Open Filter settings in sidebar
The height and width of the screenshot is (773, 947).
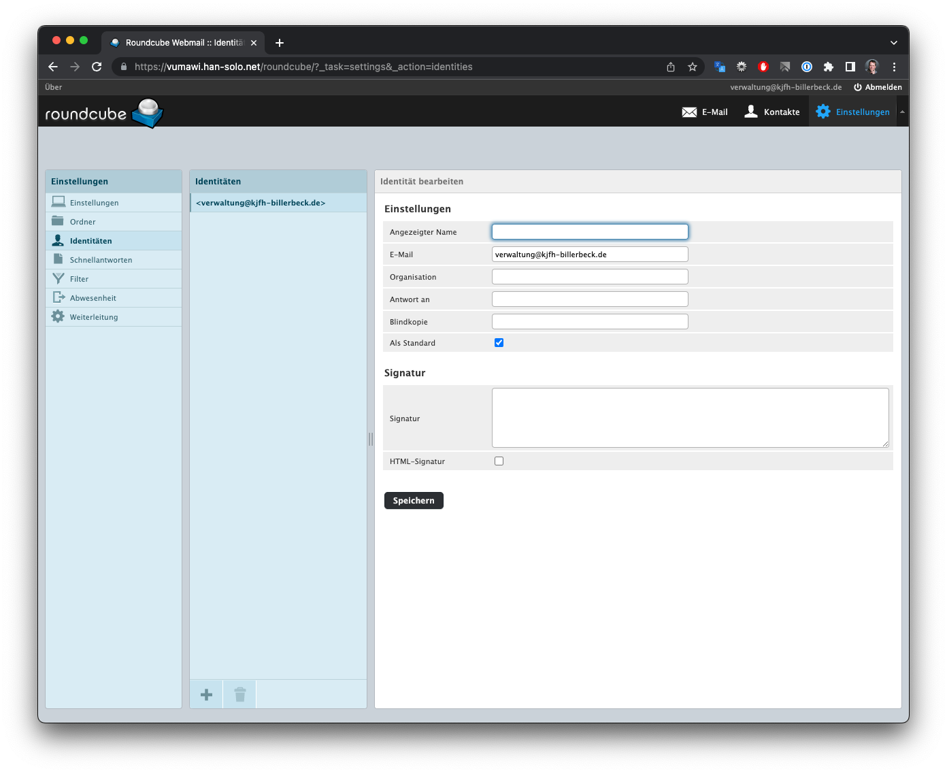pyautogui.click(x=79, y=279)
